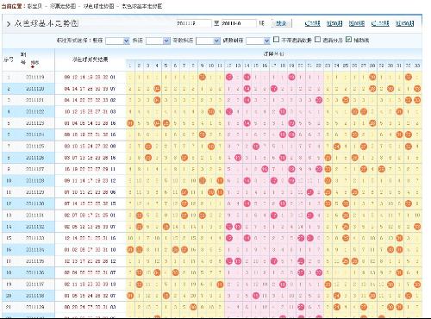Viewport: 431px width, 319px height.
Task: Click orange ball 07 in row 2011134
Action: (x=184, y=249)
